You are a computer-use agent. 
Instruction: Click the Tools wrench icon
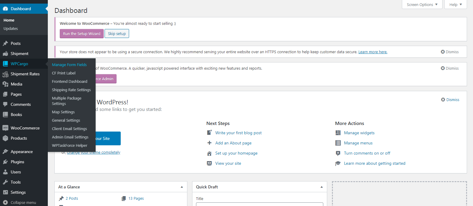coord(5,182)
